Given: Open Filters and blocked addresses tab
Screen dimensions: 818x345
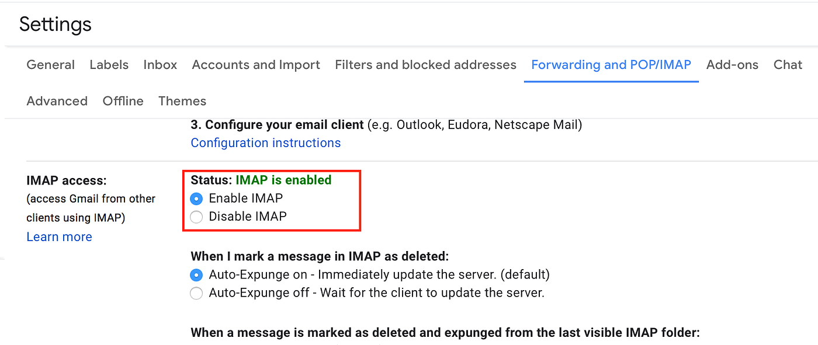Looking at the screenshot, I should coord(425,65).
